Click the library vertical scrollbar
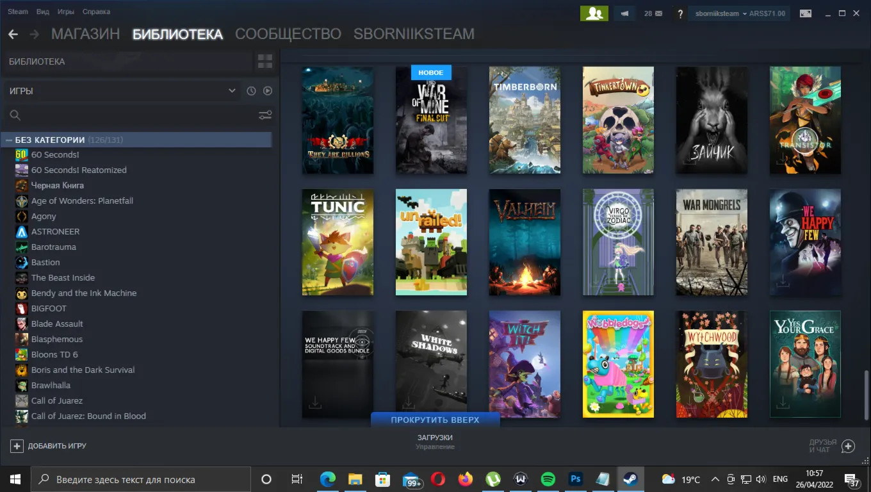871x492 pixels. tap(866, 394)
